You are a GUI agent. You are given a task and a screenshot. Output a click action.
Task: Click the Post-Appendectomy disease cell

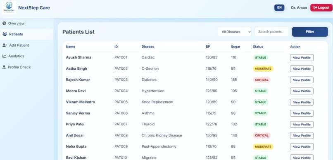point(159,146)
